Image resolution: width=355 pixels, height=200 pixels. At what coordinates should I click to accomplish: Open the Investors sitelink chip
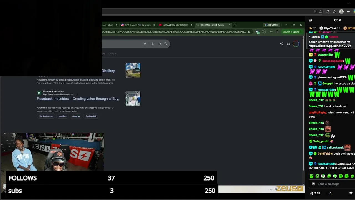pos(62,116)
